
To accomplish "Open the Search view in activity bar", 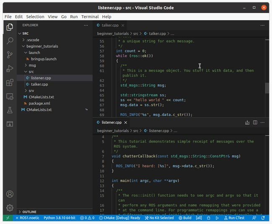I will [10, 41].
